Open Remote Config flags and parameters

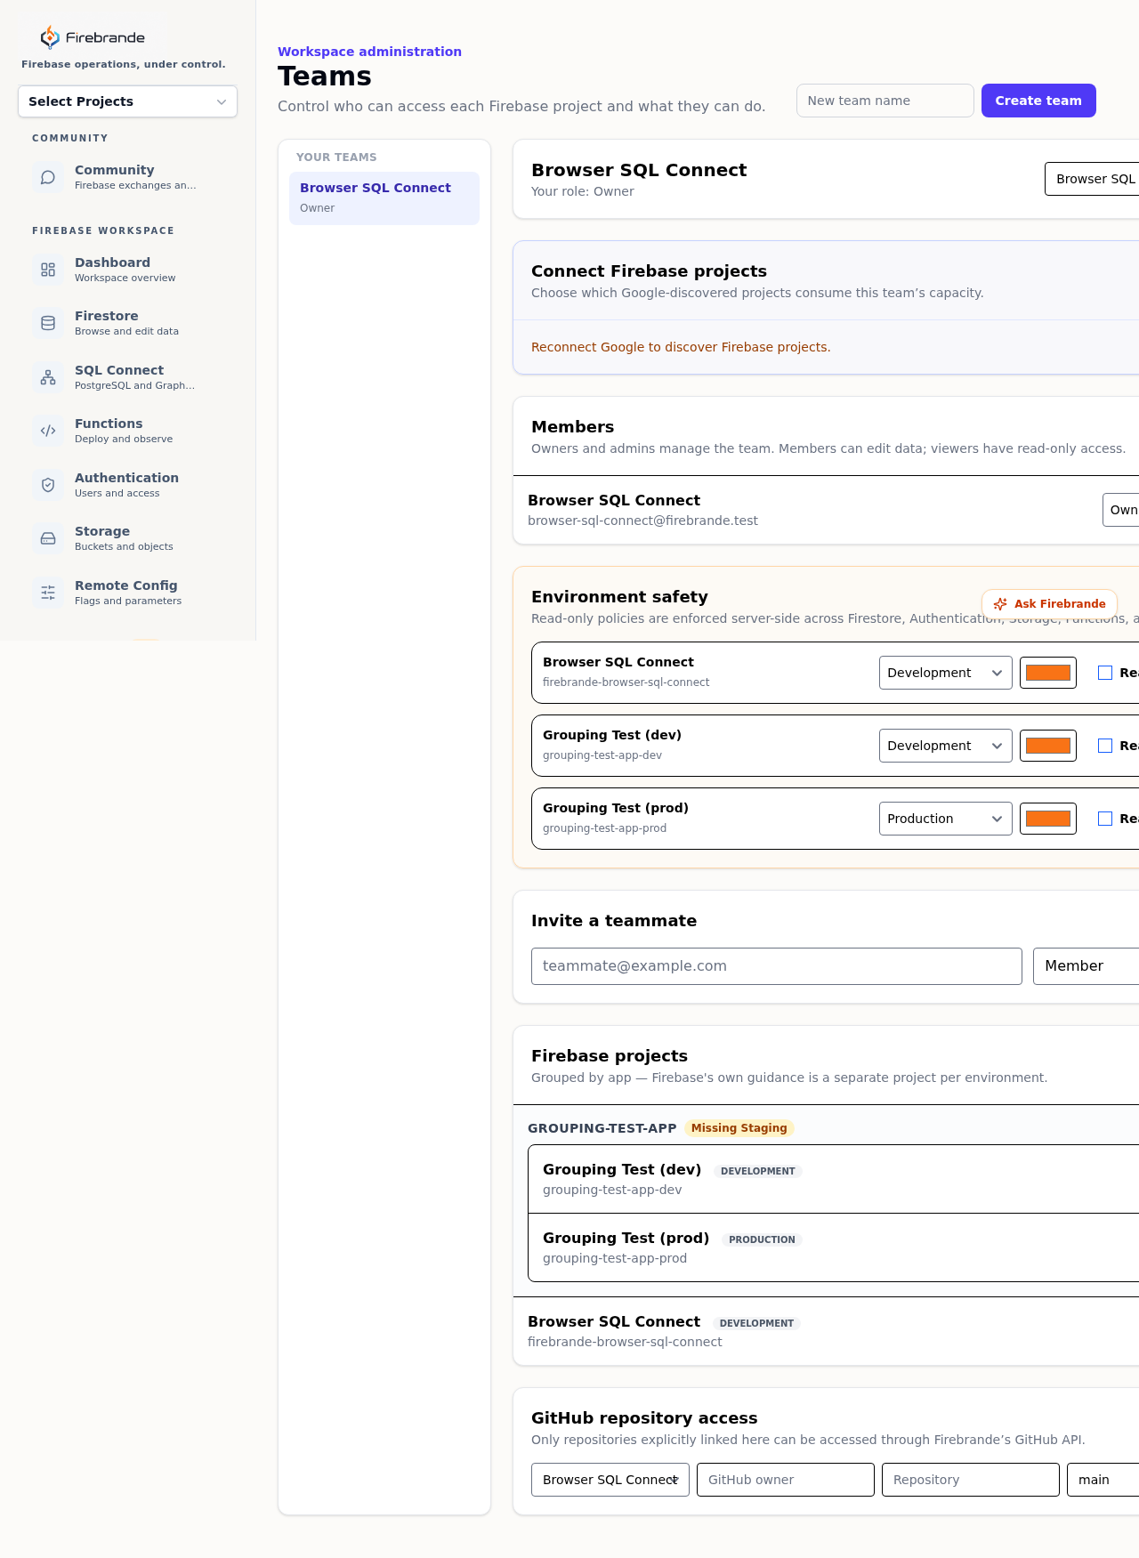coord(127,593)
